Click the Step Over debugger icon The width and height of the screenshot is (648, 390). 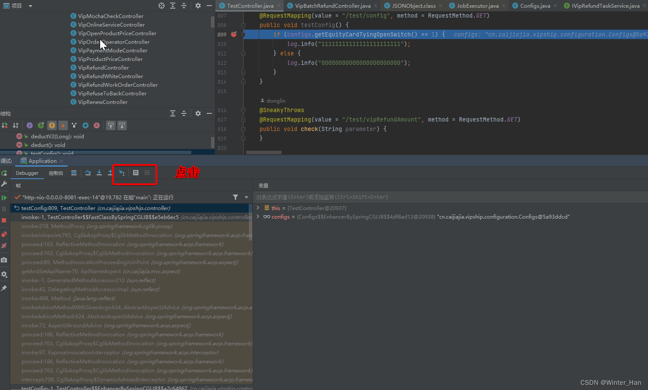88,173
